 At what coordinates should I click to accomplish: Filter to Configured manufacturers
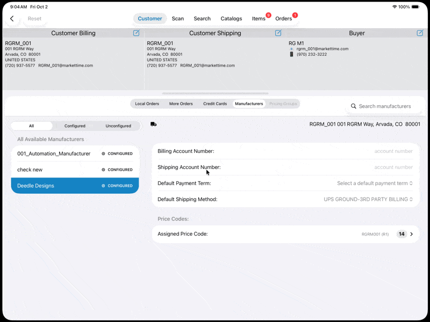click(x=75, y=126)
